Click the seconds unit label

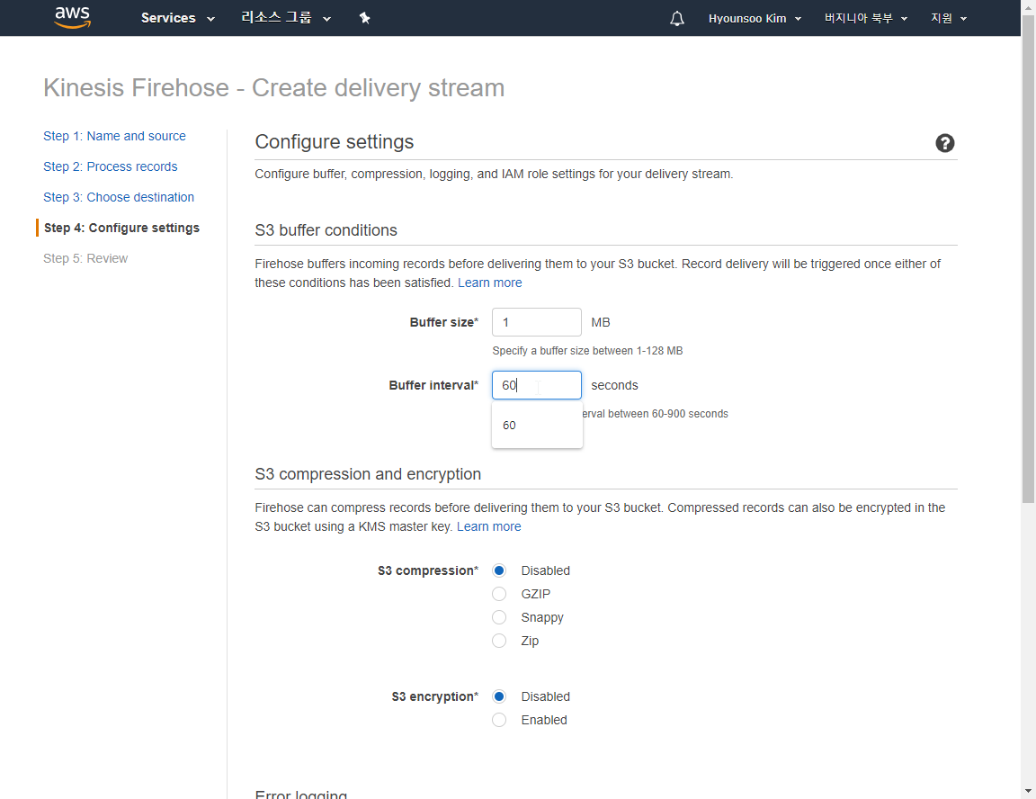pos(614,385)
